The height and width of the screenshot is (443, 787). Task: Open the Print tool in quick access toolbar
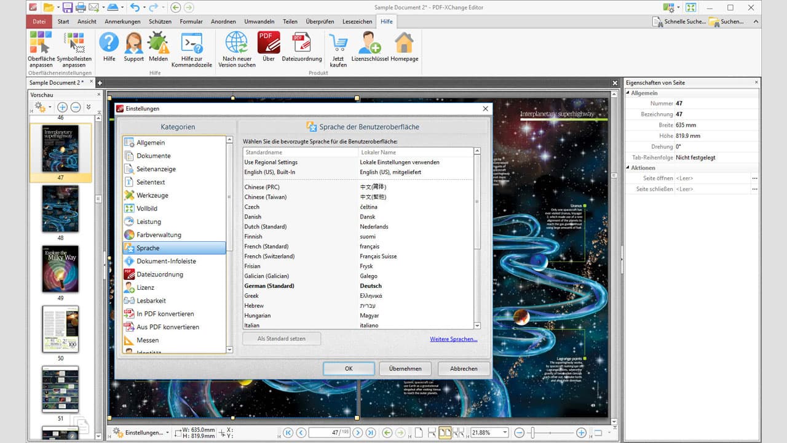[81, 7]
